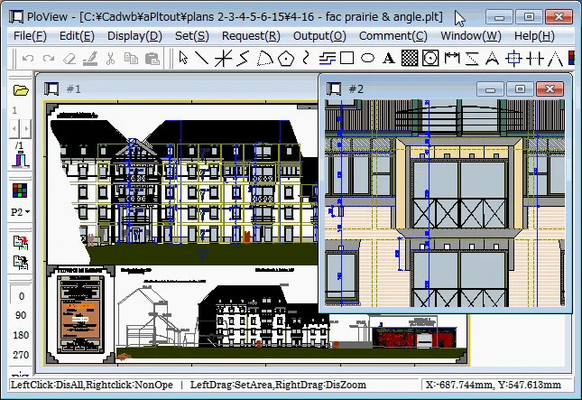
Task: Click the scissors Cut icon
Action: coord(110,59)
